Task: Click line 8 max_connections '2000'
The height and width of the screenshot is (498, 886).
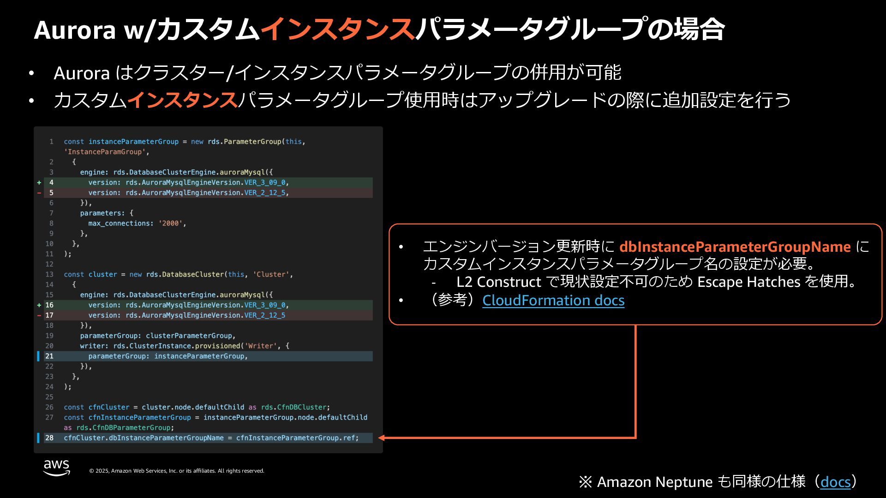Action: pos(137,223)
